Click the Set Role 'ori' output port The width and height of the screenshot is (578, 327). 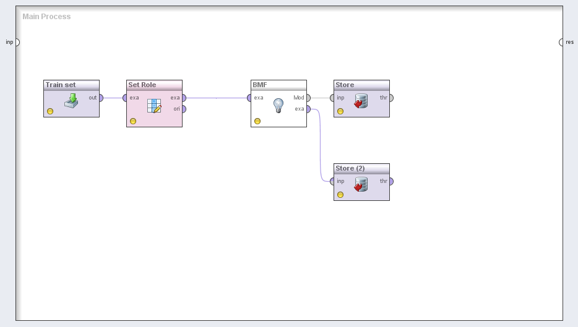[x=184, y=109]
